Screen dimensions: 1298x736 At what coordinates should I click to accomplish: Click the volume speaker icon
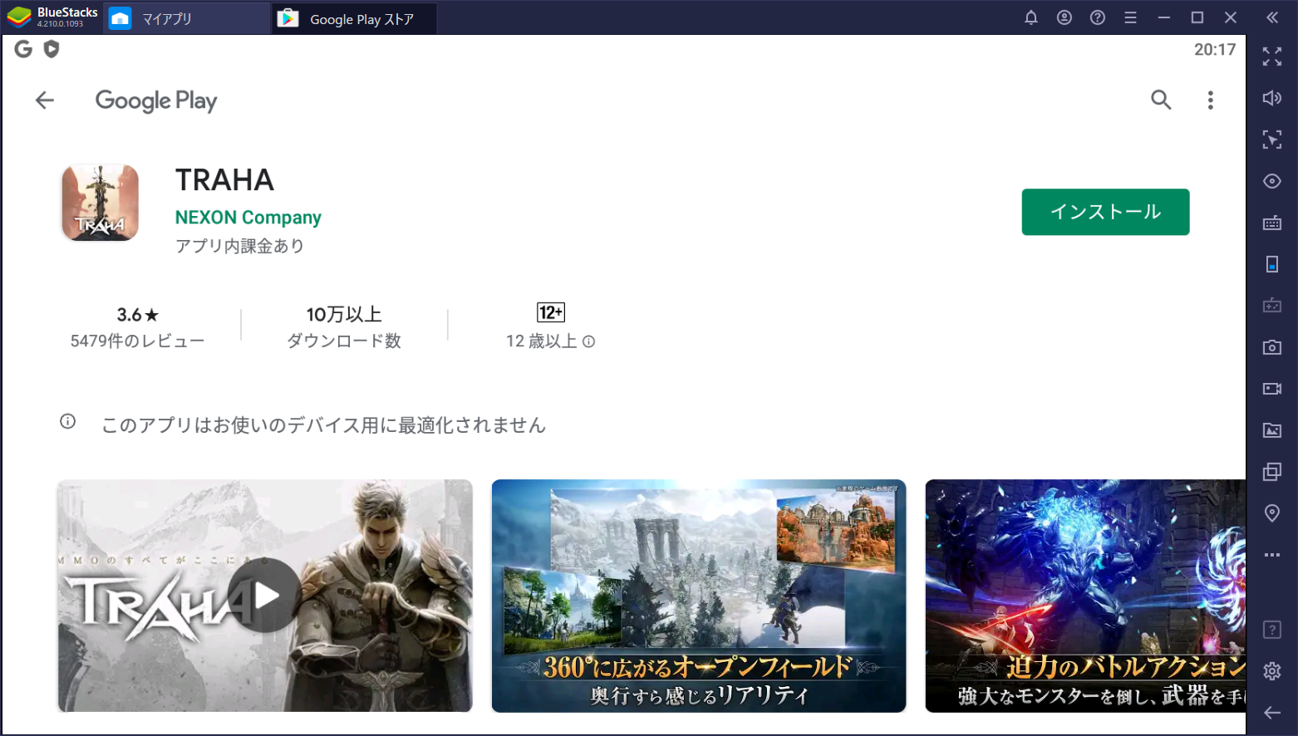(1272, 98)
